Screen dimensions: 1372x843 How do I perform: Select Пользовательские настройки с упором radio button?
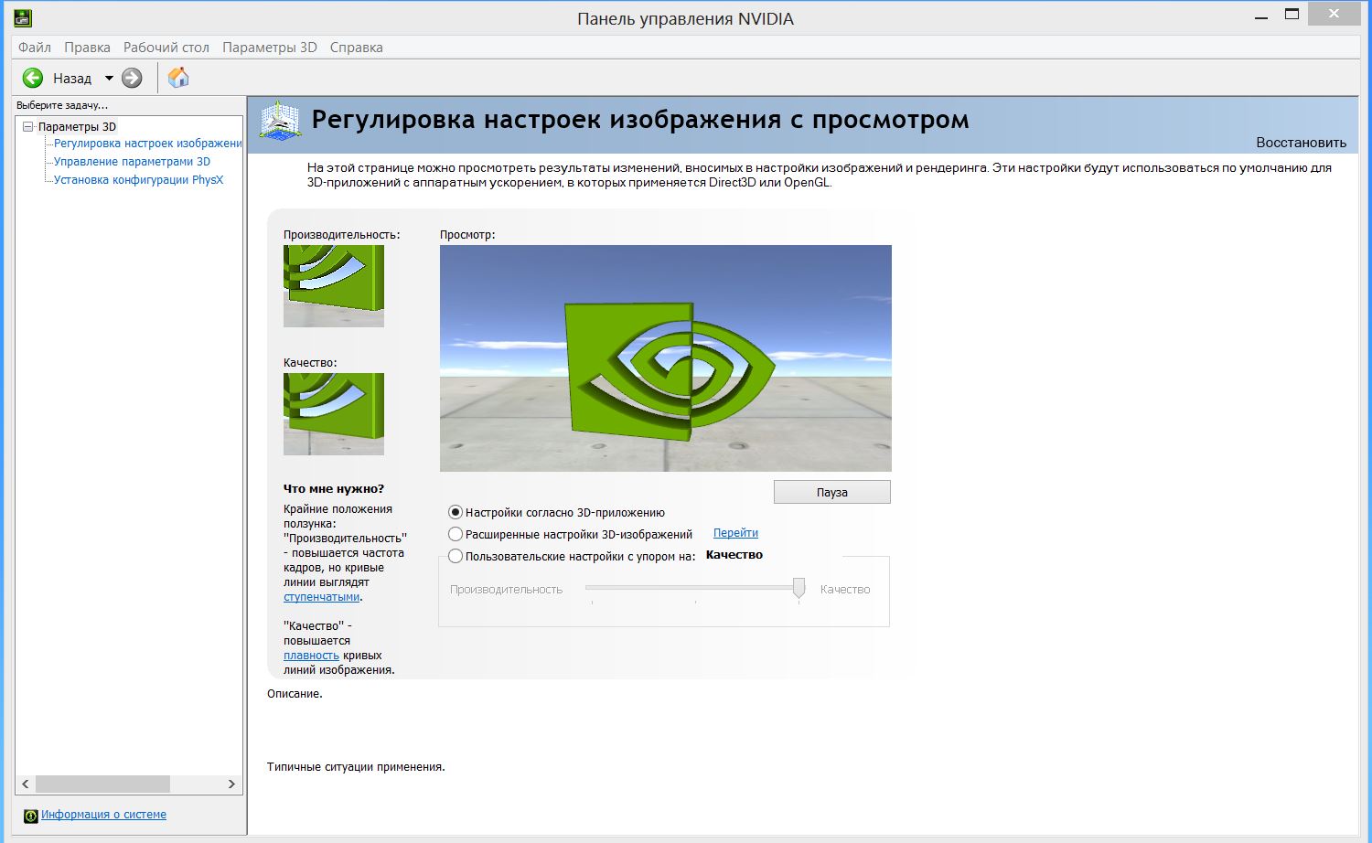[456, 556]
